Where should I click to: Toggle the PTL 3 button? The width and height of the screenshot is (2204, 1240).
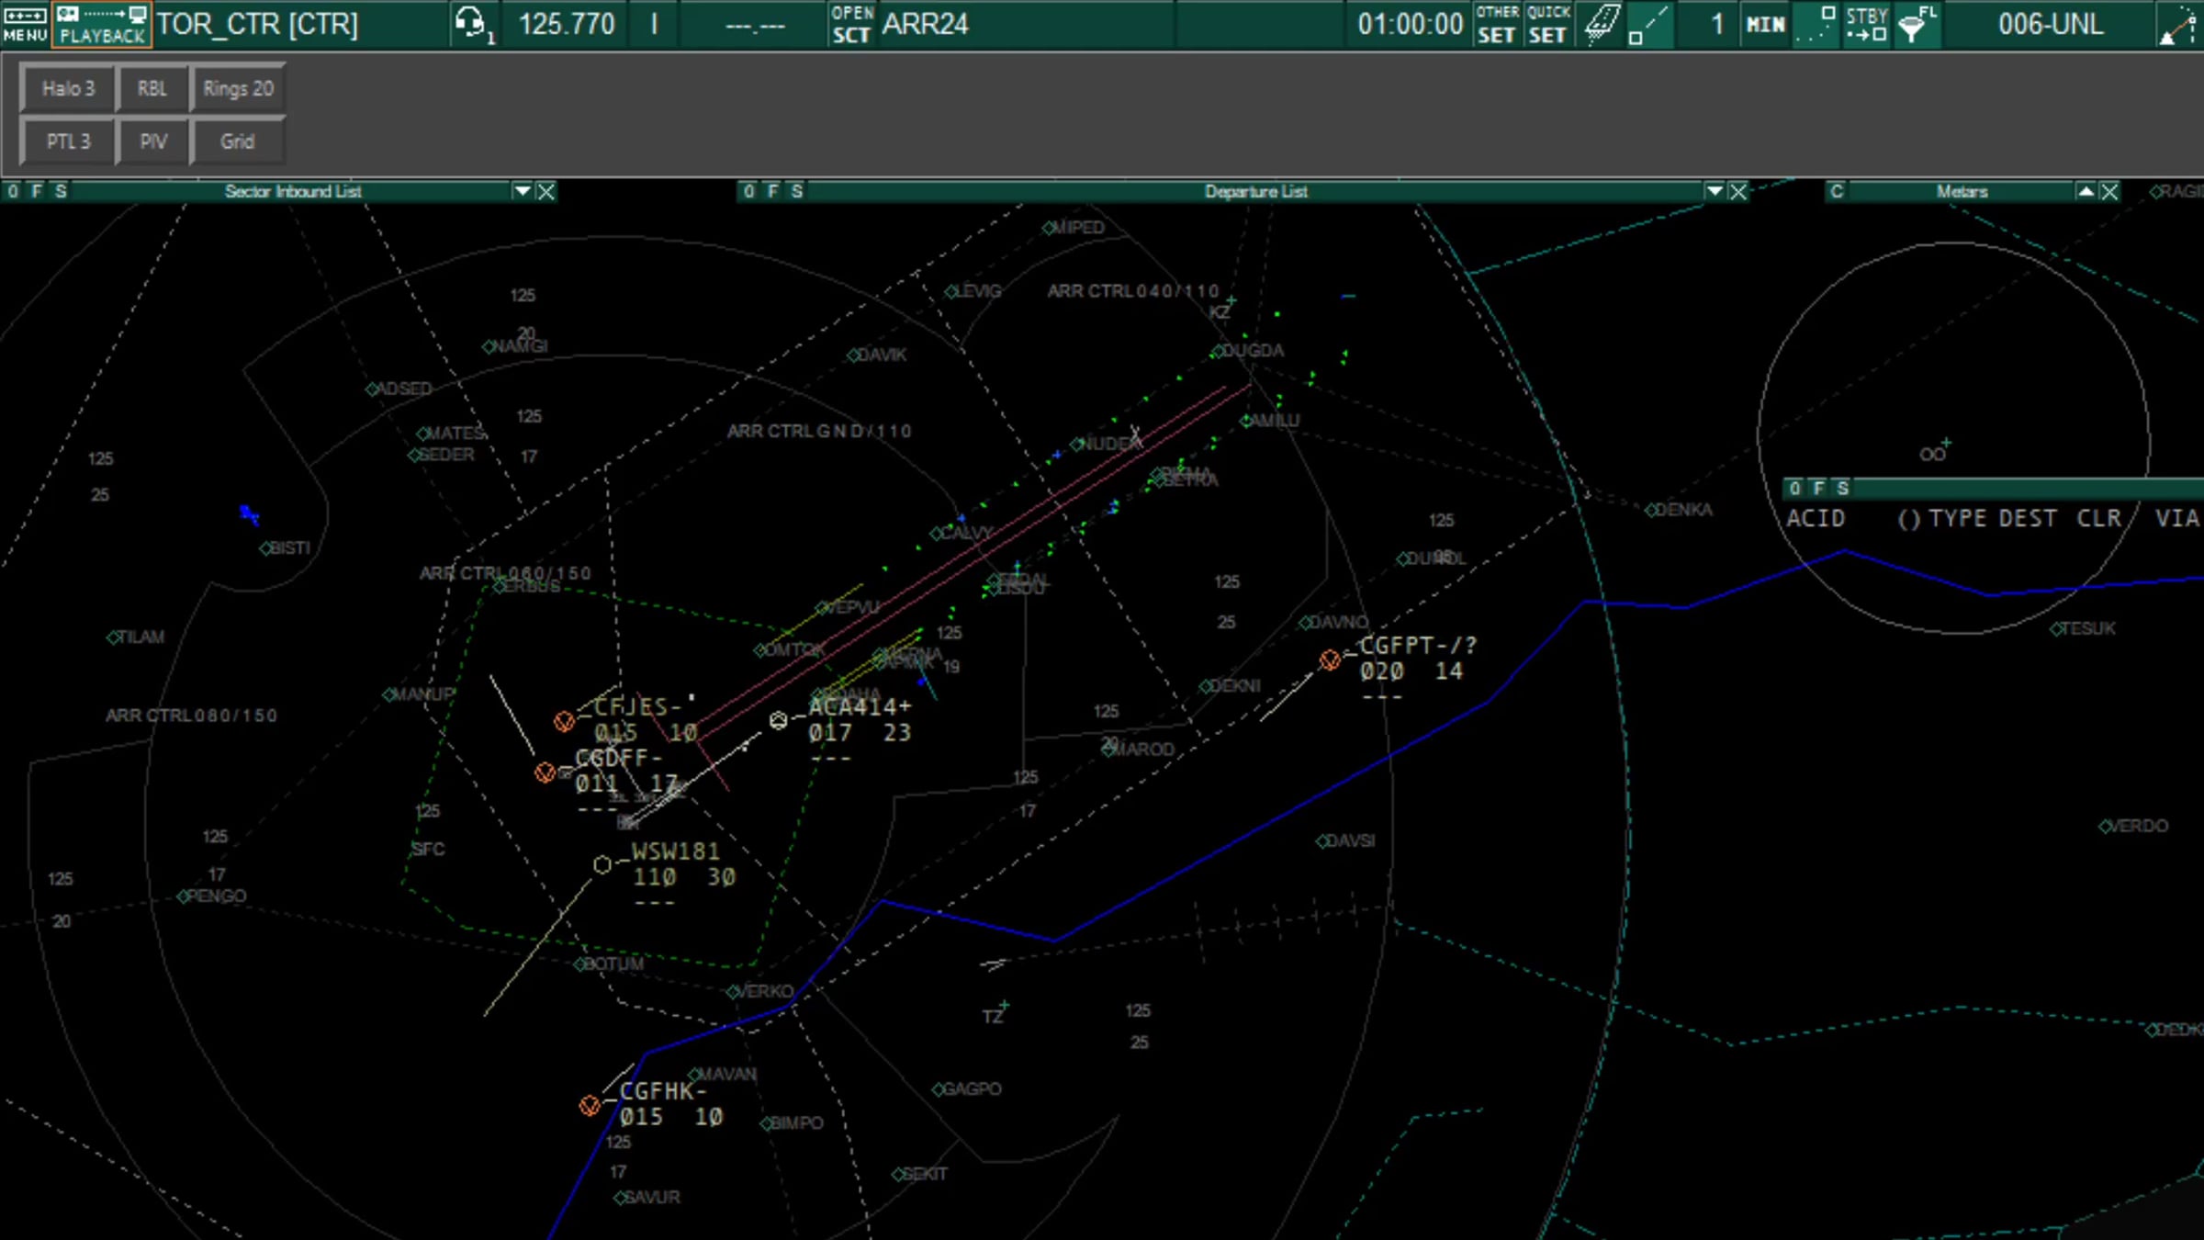pyautogui.click(x=68, y=141)
